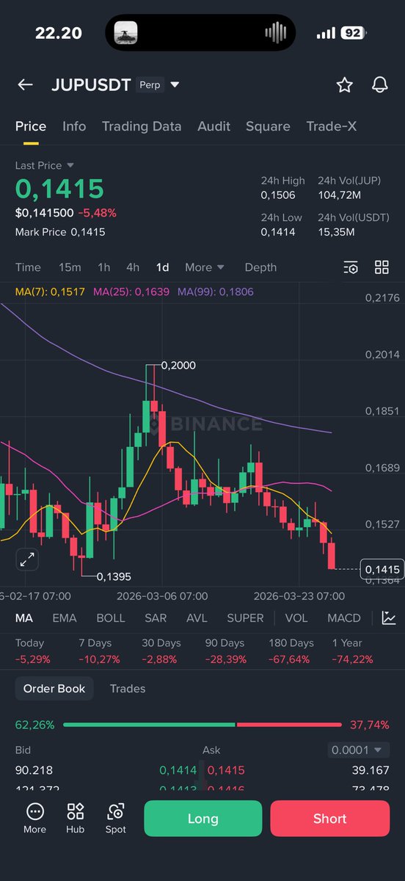Tap the 0,1395 low price label

(114, 577)
